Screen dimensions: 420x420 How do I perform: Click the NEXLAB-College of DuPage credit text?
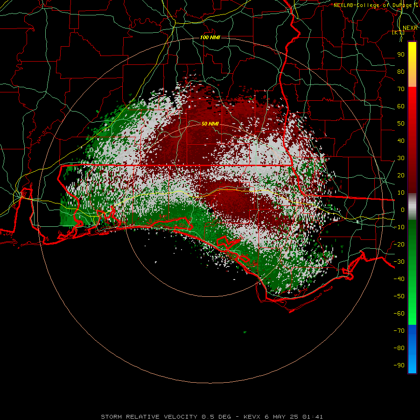pos(376,5)
